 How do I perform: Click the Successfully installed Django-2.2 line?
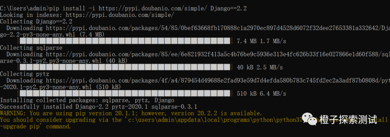[x=99, y=107]
